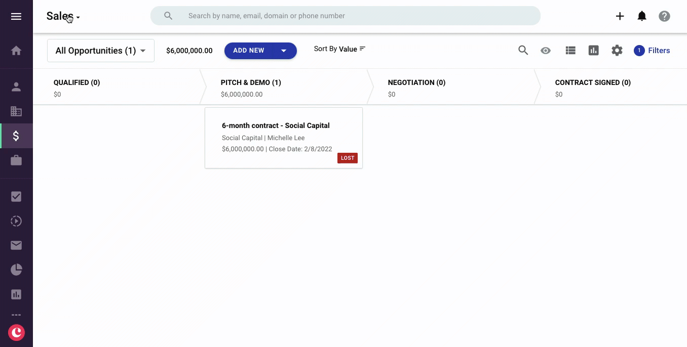
Task: Go to Home in the sidebar
Action: click(x=16, y=51)
